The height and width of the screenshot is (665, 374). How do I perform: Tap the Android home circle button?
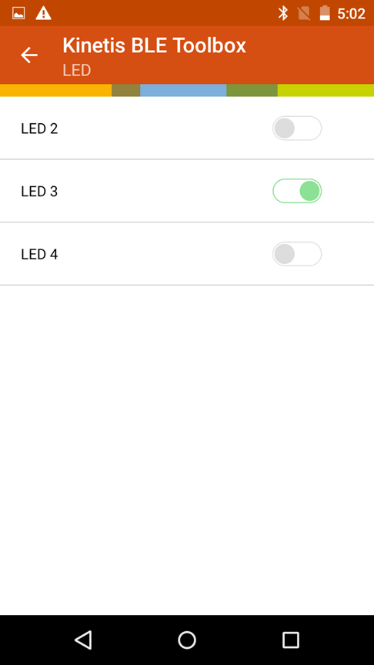pos(187,640)
